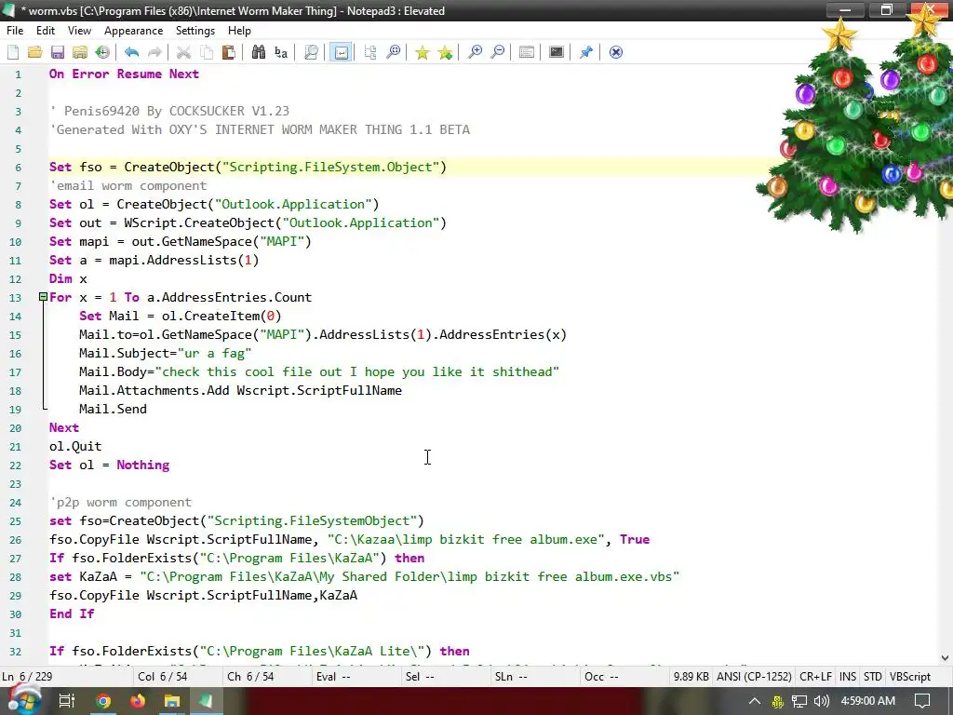Screen dimensions: 953x715
Task: Open the Settings menu
Action: click(195, 31)
